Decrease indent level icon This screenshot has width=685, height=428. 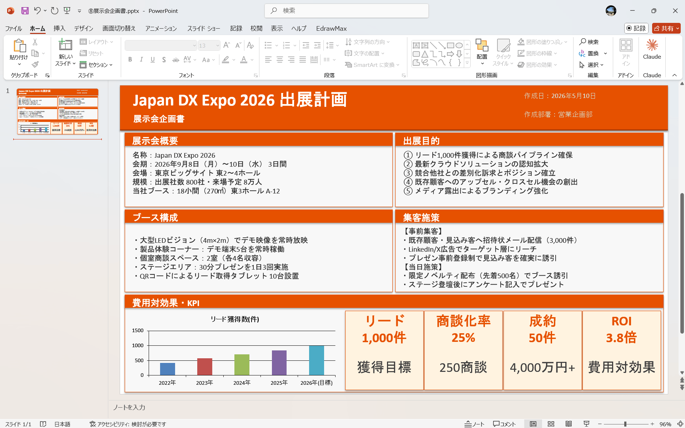[x=306, y=45]
